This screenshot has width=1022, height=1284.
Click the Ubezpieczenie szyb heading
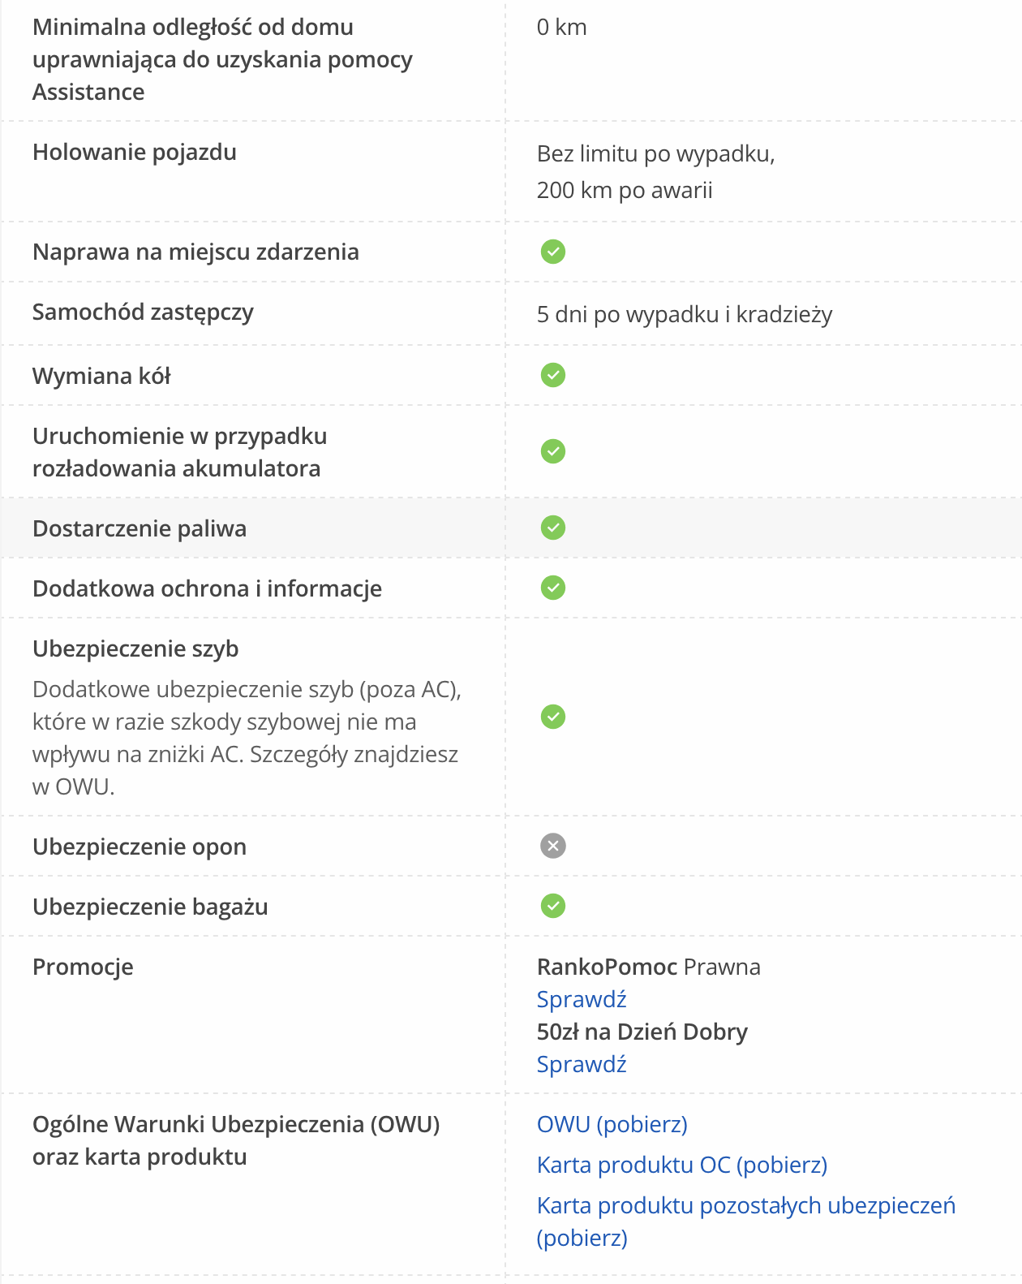click(x=135, y=648)
